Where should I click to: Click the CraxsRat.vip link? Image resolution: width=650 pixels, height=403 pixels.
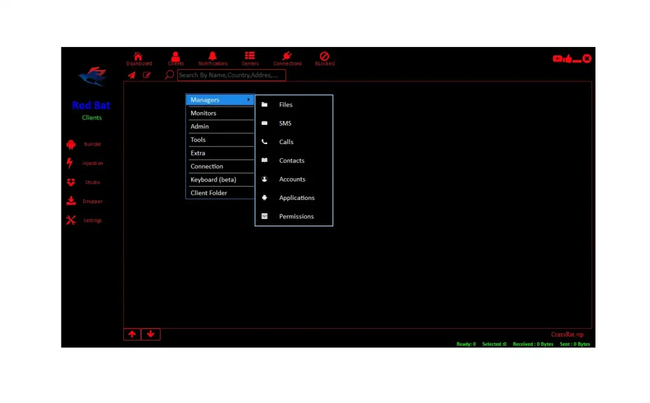click(567, 334)
